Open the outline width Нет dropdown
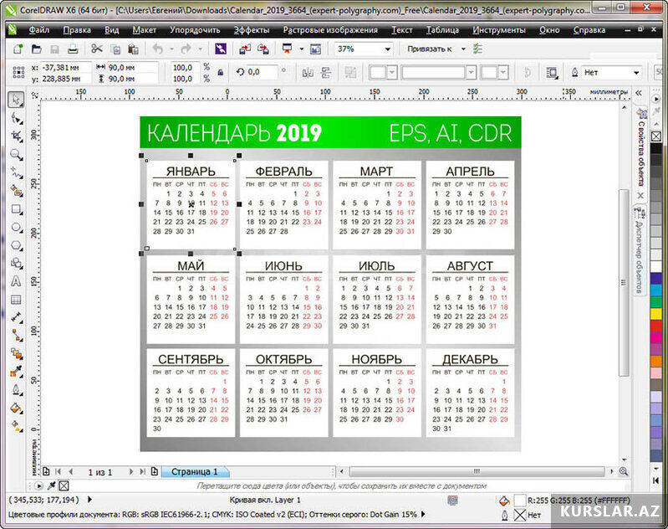This screenshot has height=529, width=668. 636,73
